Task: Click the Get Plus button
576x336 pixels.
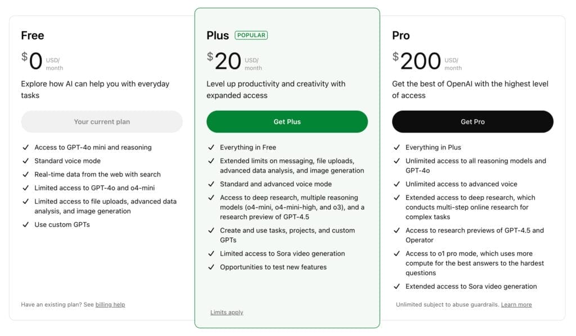Action: click(x=287, y=122)
